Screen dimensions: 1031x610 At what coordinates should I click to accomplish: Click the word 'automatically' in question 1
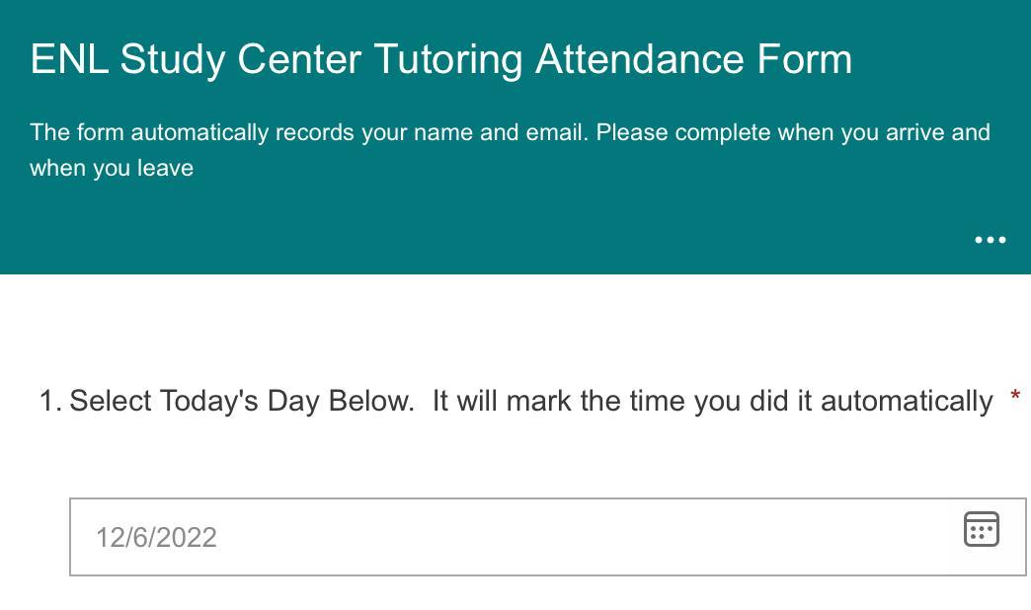(x=906, y=401)
